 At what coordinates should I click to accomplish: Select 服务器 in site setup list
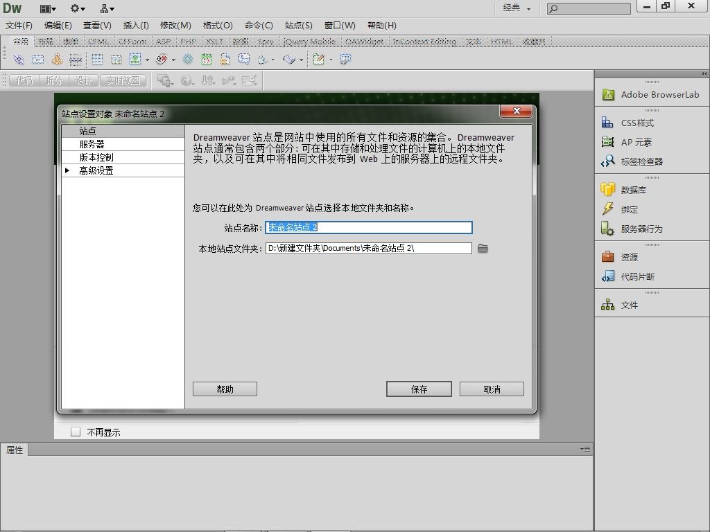[123, 144]
